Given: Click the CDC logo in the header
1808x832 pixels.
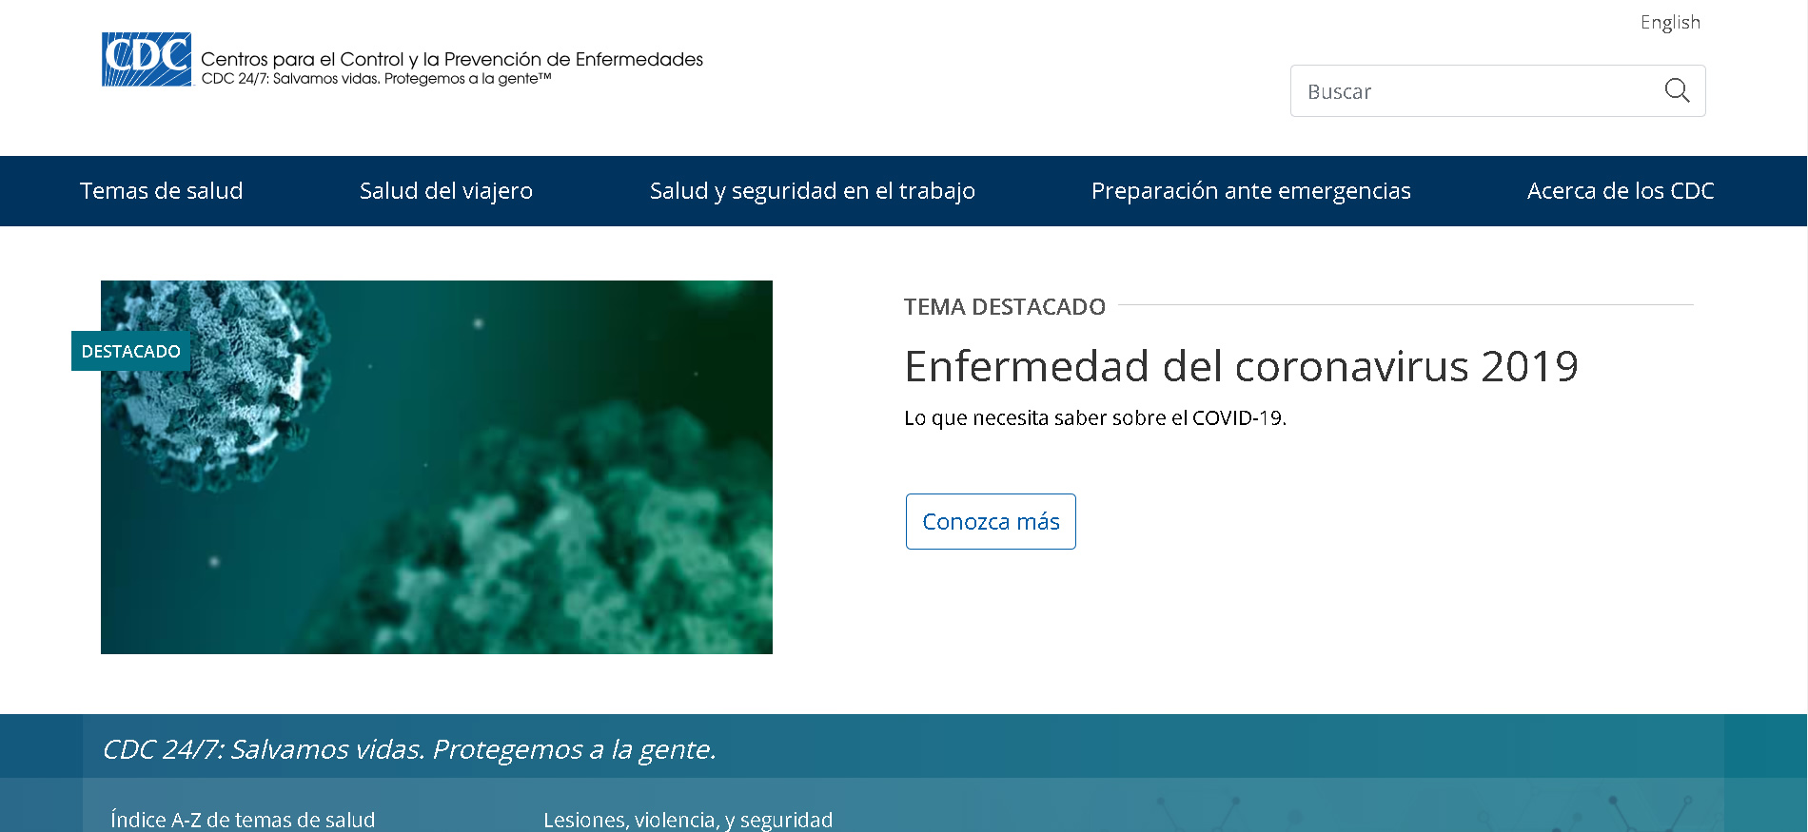Looking at the screenshot, I should coord(147,60).
